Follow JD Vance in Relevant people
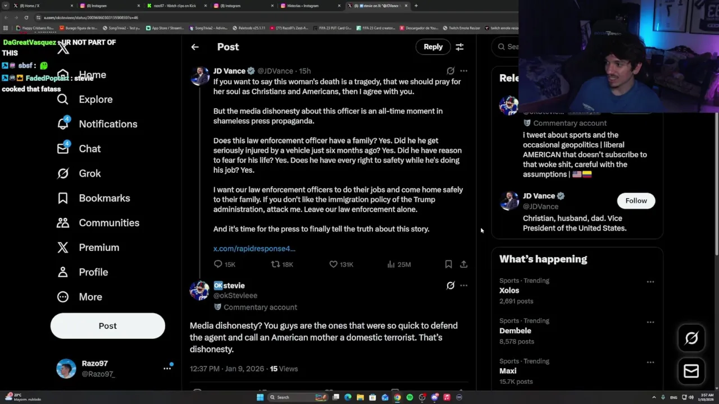 pos(636,201)
